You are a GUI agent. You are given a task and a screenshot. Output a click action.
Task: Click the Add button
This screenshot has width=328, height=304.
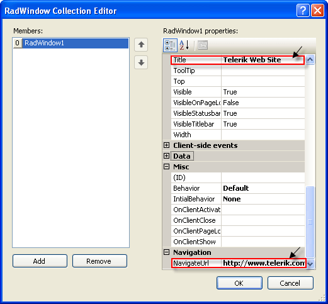tap(40, 261)
